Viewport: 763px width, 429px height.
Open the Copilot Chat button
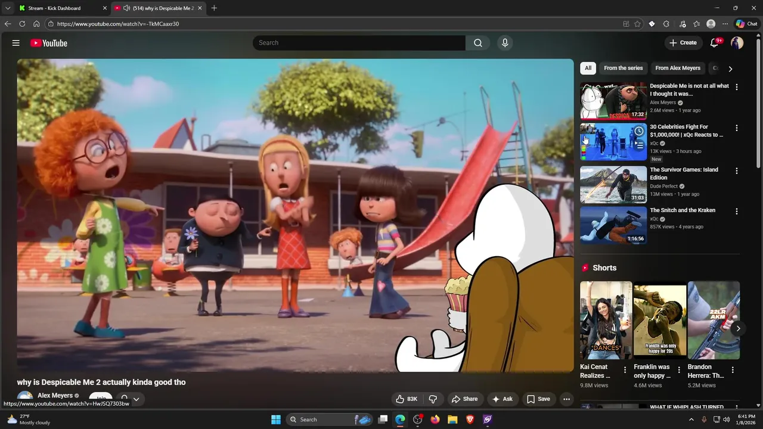746,24
